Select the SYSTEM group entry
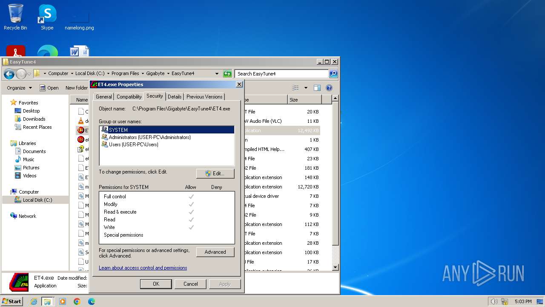This screenshot has width=545, height=307. (x=166, y=130)
